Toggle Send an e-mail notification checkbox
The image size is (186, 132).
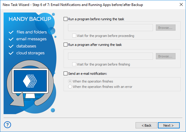click(66, 73)
